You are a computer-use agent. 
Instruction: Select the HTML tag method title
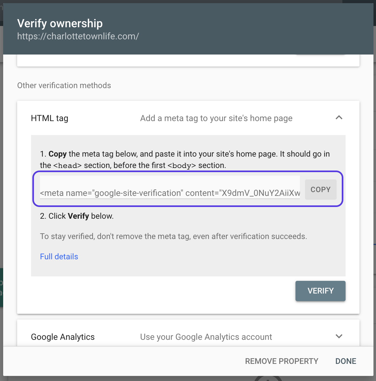[49, 118]
